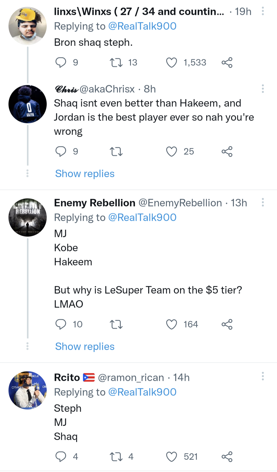Open the @RealTalk900 link under linxs\Winxs
The height and width of the screenshot is (472, 277).
click(x=142, y=26)
